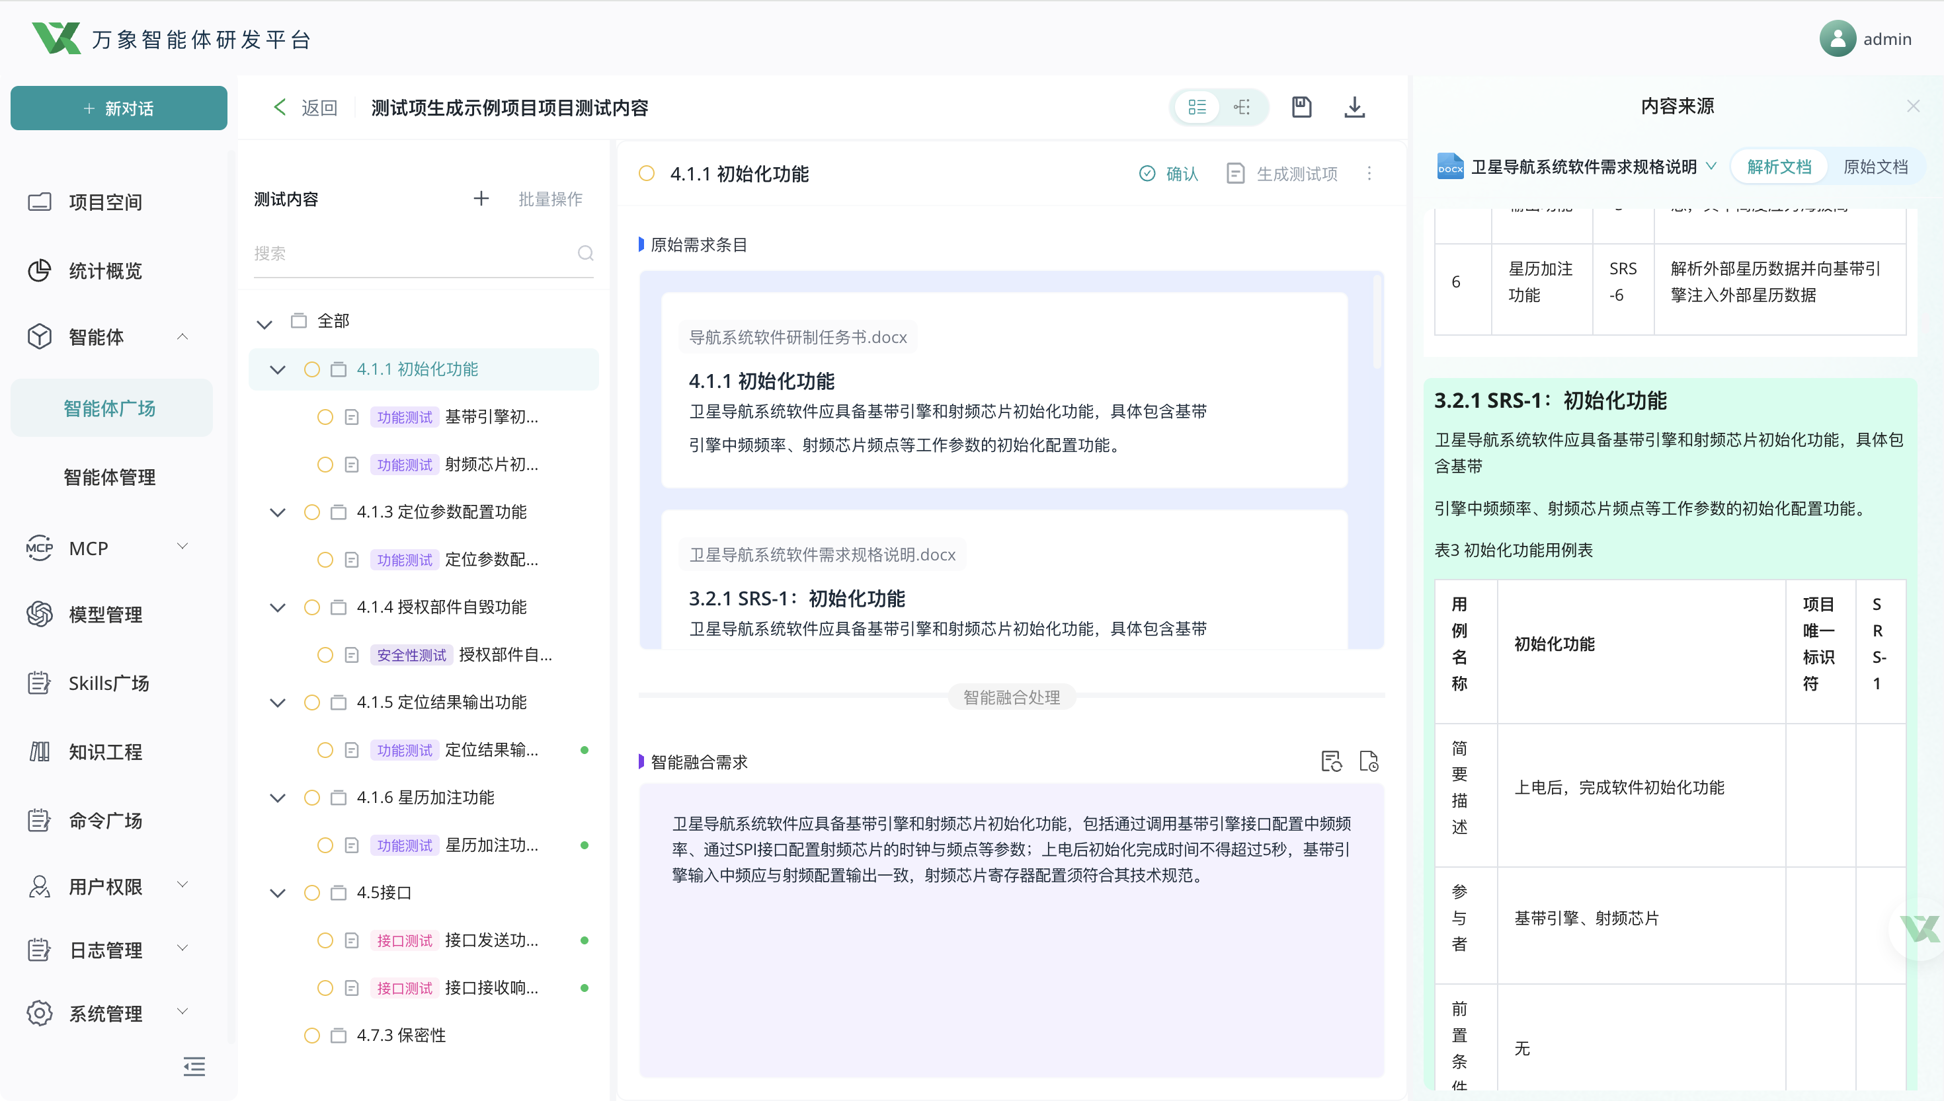Collapse the 4.1.6 星历加注功能 node
The height and width of the screenshot is (1101, 1944).
click(278, 798)
